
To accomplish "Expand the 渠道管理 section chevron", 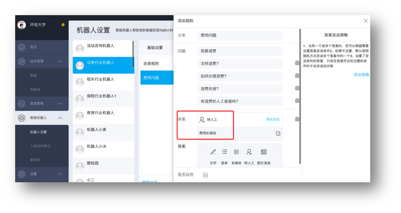I will [60, 104].
